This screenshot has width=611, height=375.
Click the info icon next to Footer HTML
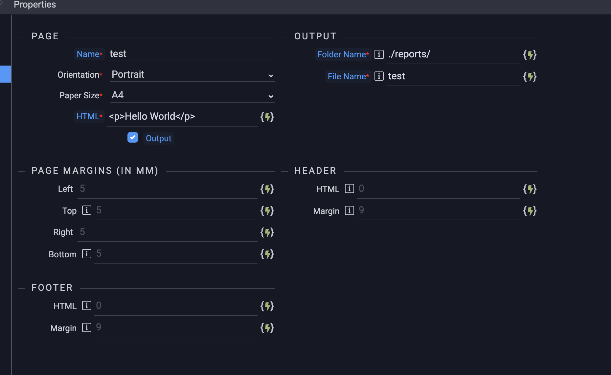click(x=86, y=306)
